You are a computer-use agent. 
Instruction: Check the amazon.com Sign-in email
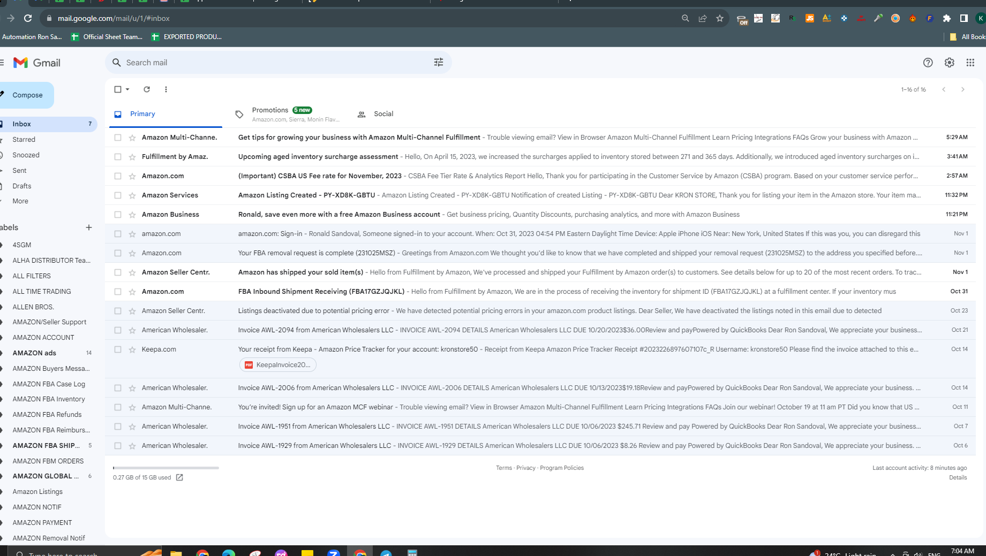coord(118,234)
